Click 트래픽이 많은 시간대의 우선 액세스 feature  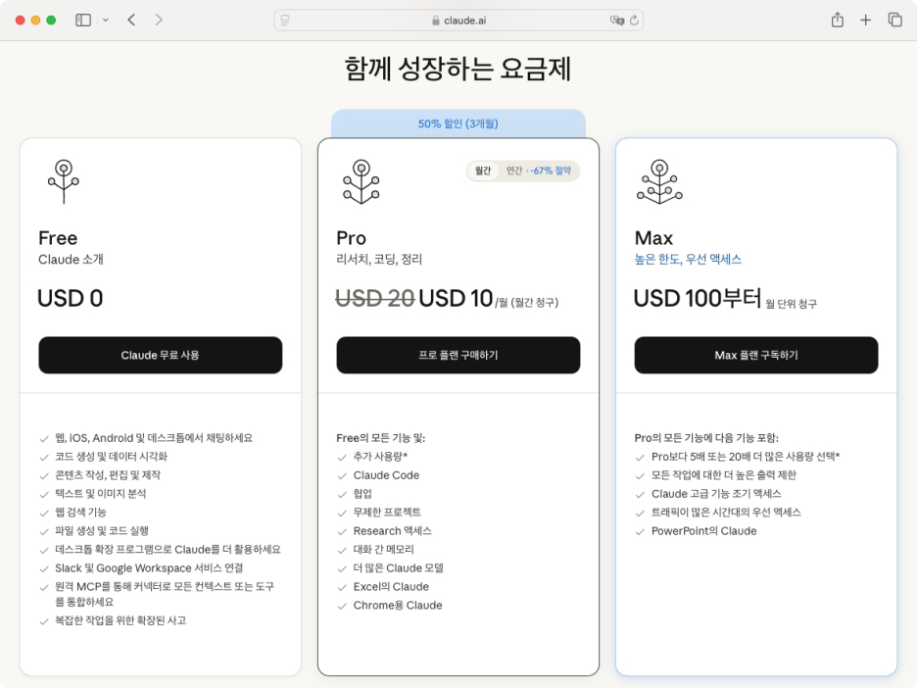(x=726, y=513)
